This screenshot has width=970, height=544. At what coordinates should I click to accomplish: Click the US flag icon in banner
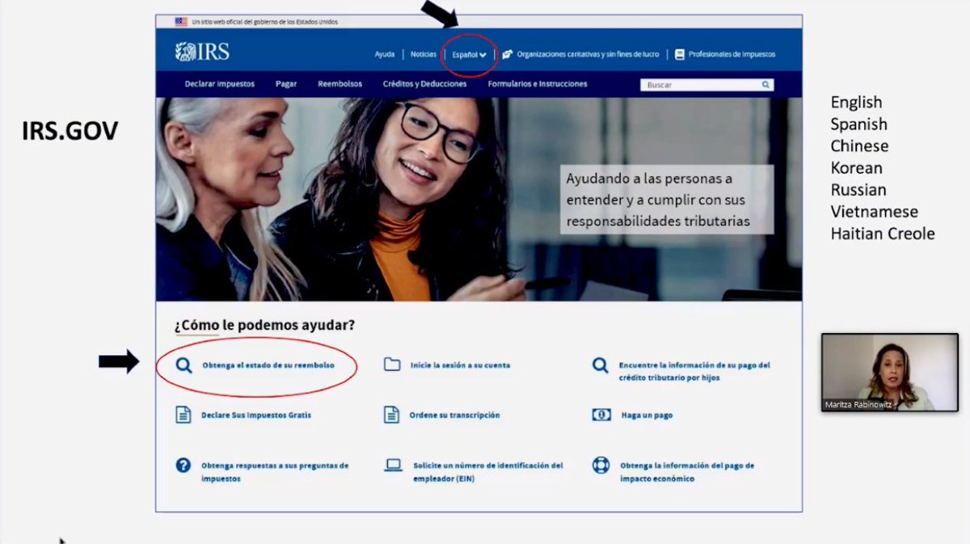pyautogui.click(x=181, y=22)
